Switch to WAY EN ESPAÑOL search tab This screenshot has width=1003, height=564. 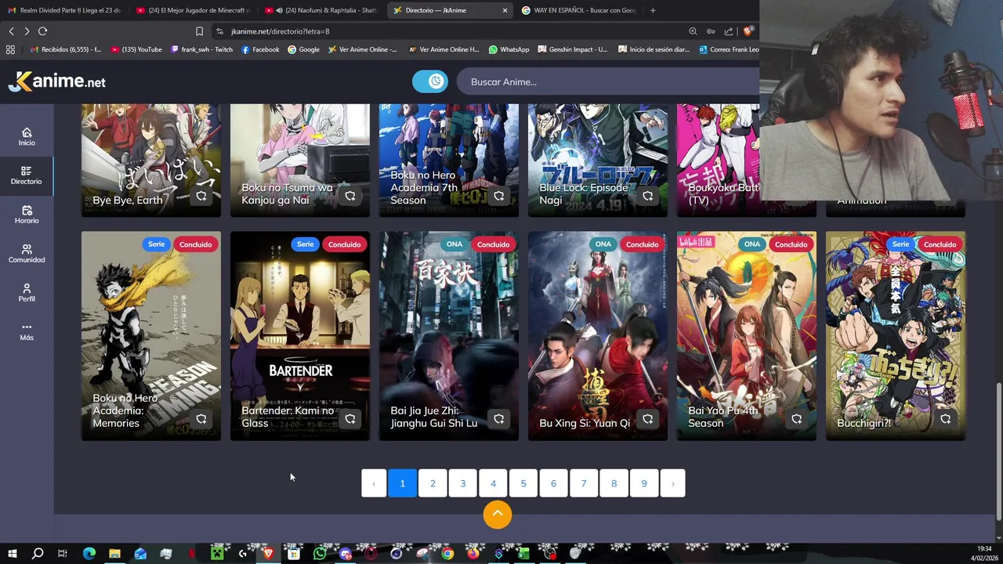pyautogui.click(x=580, y=10)
